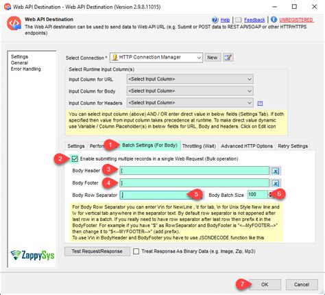This screenshot has height=295, width=325.
Task: Switch to Batch Settings (For Body) tab
Action: pyautogui.click(x=149, y=145)
